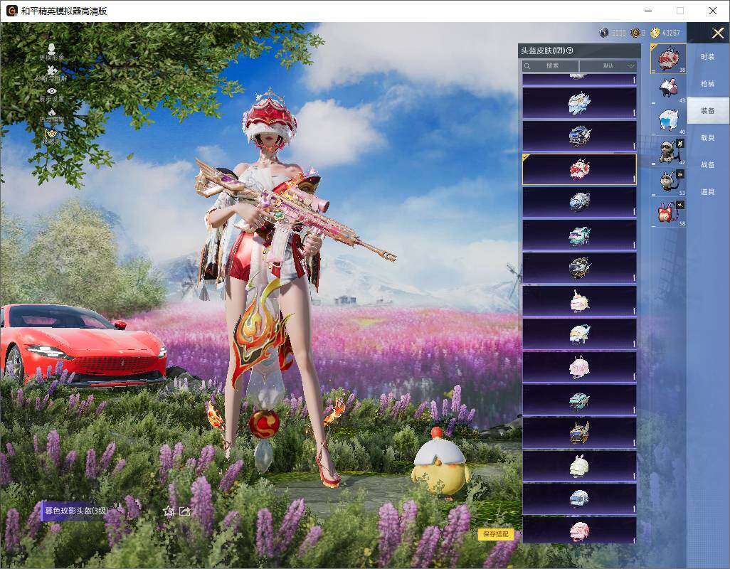Screen dimensions: 730x569
Task: Click the share arrow icon beside the star
Action: (x=185, y=511)
